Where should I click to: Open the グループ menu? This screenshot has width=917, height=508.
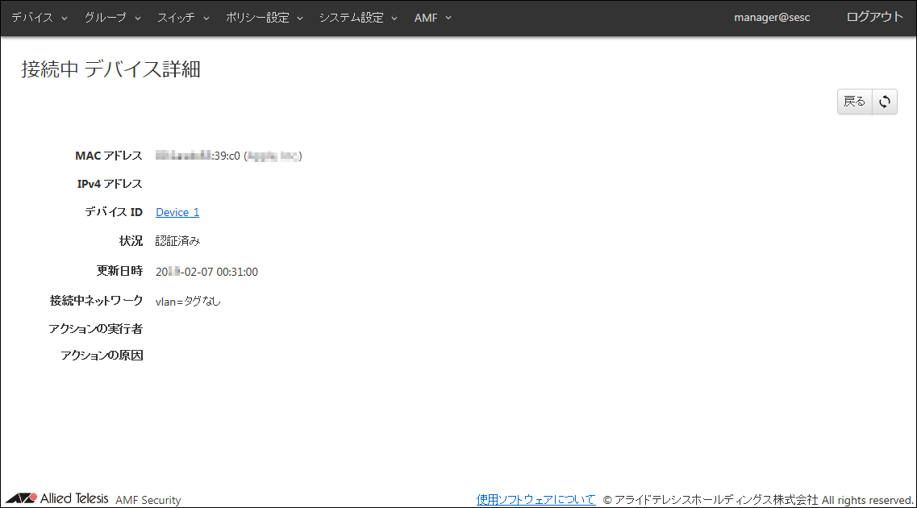point(113,18)
